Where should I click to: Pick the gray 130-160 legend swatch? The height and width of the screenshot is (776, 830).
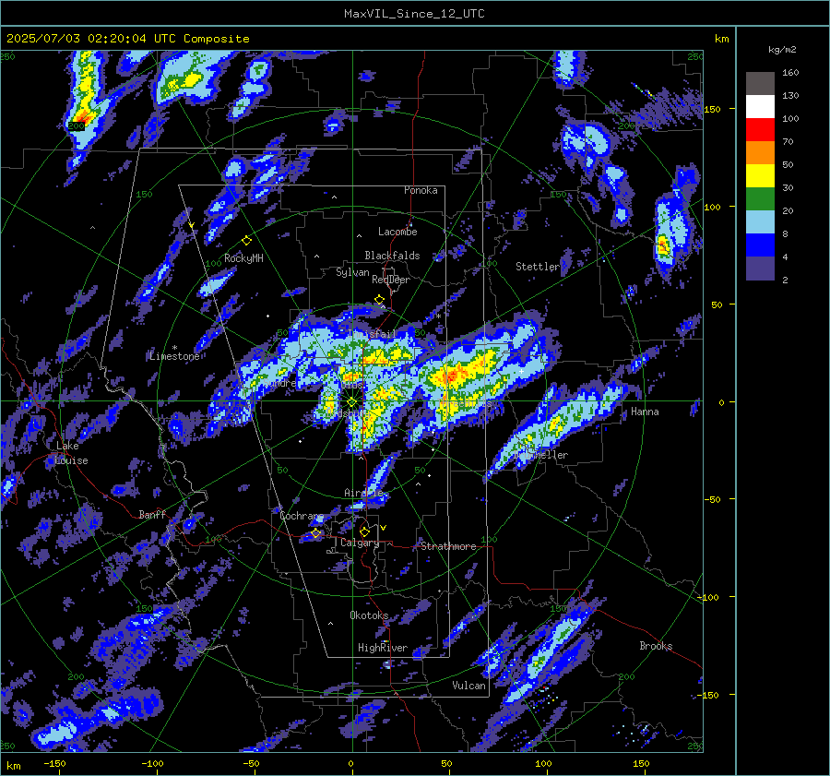(760, 83)
